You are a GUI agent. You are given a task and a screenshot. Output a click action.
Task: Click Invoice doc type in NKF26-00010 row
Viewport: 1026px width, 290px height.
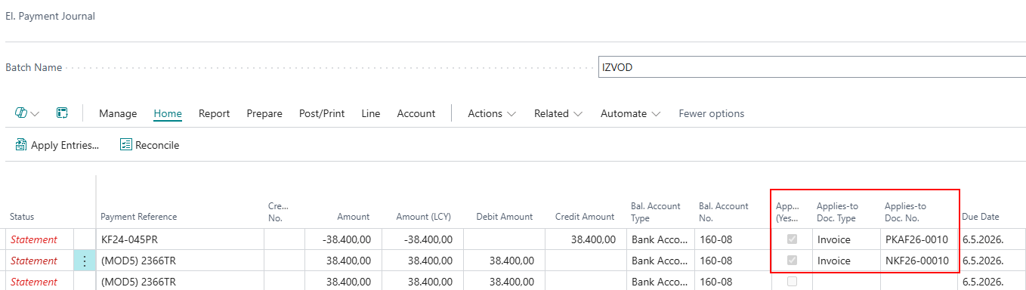(846, 261)
